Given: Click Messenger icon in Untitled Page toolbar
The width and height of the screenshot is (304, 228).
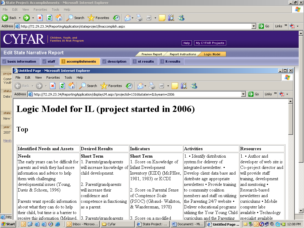Looking at the screenshot, I should click(x=194, y=86).
